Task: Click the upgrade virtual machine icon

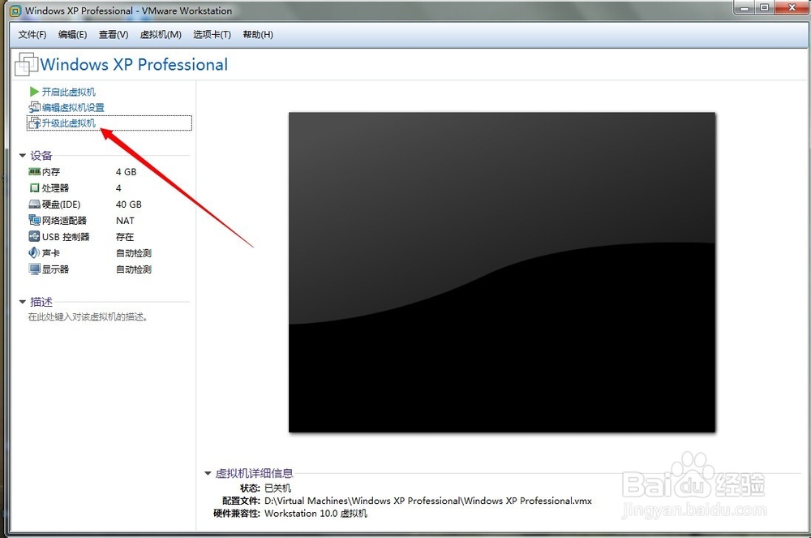Action: pos(34,123)
